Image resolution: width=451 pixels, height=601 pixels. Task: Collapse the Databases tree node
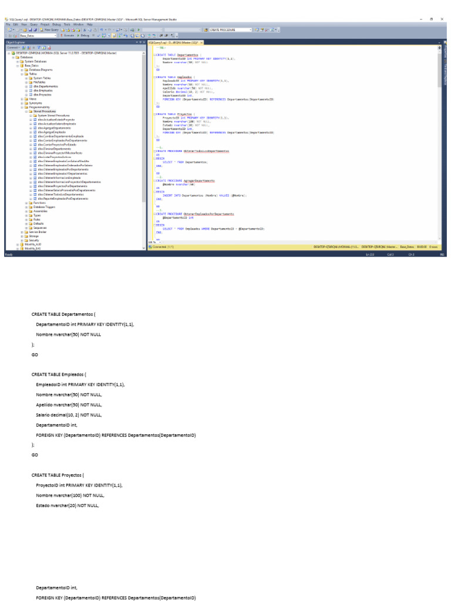coord(13,57)
